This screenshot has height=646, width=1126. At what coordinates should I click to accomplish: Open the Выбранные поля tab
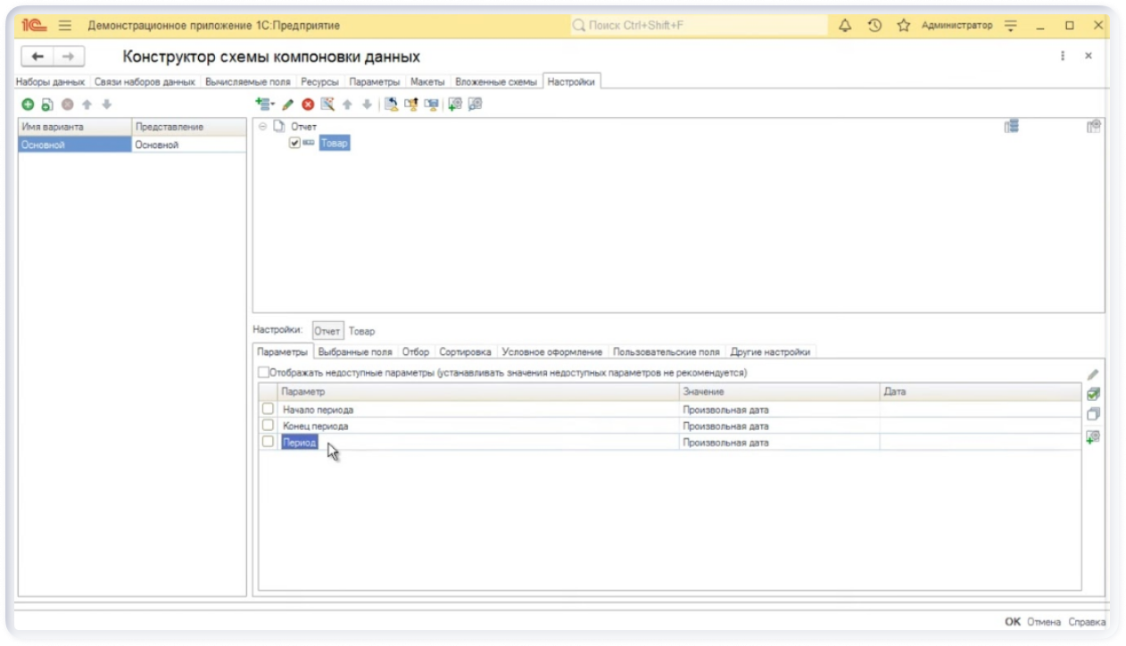coord(355,352)
